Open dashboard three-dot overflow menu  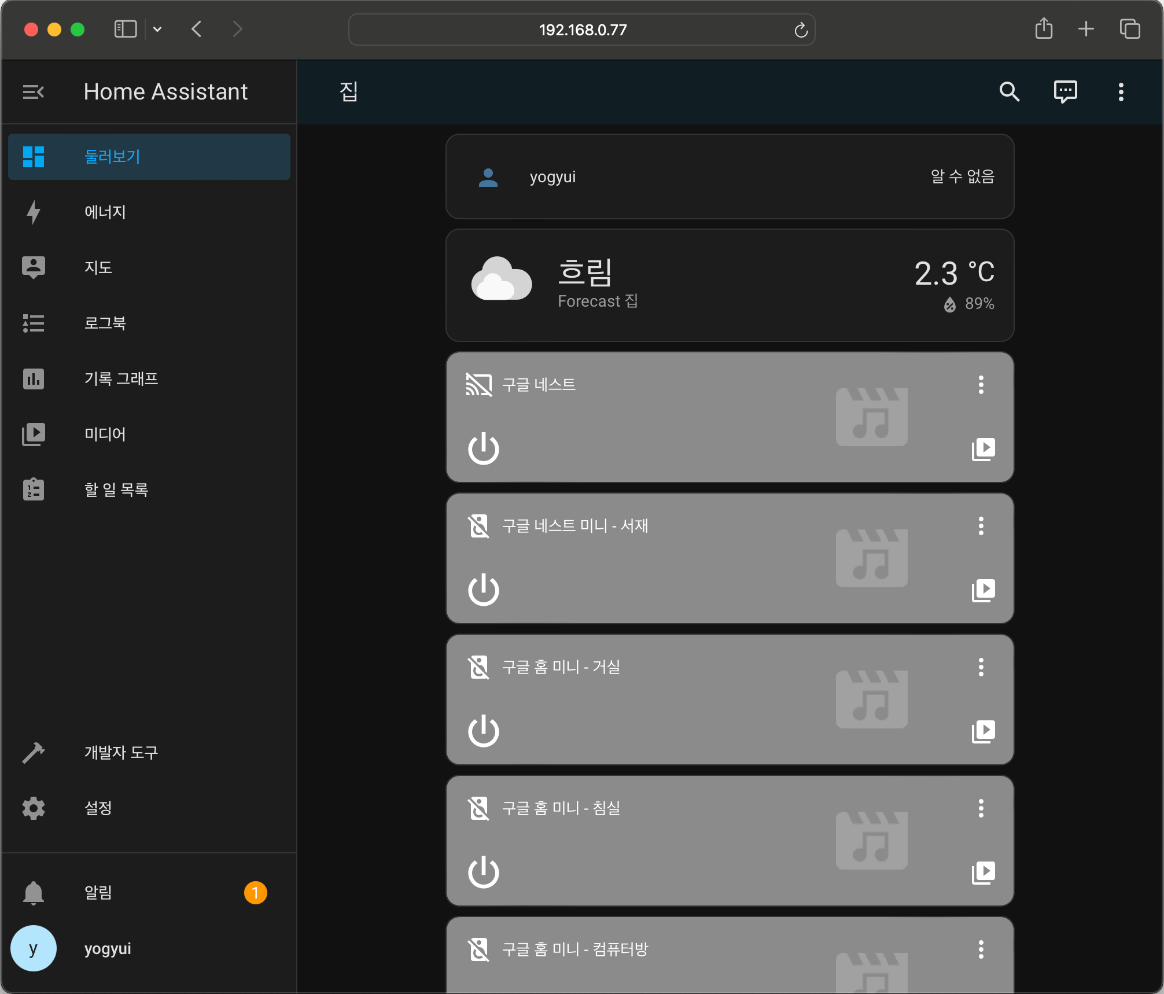pos(1121,92)
